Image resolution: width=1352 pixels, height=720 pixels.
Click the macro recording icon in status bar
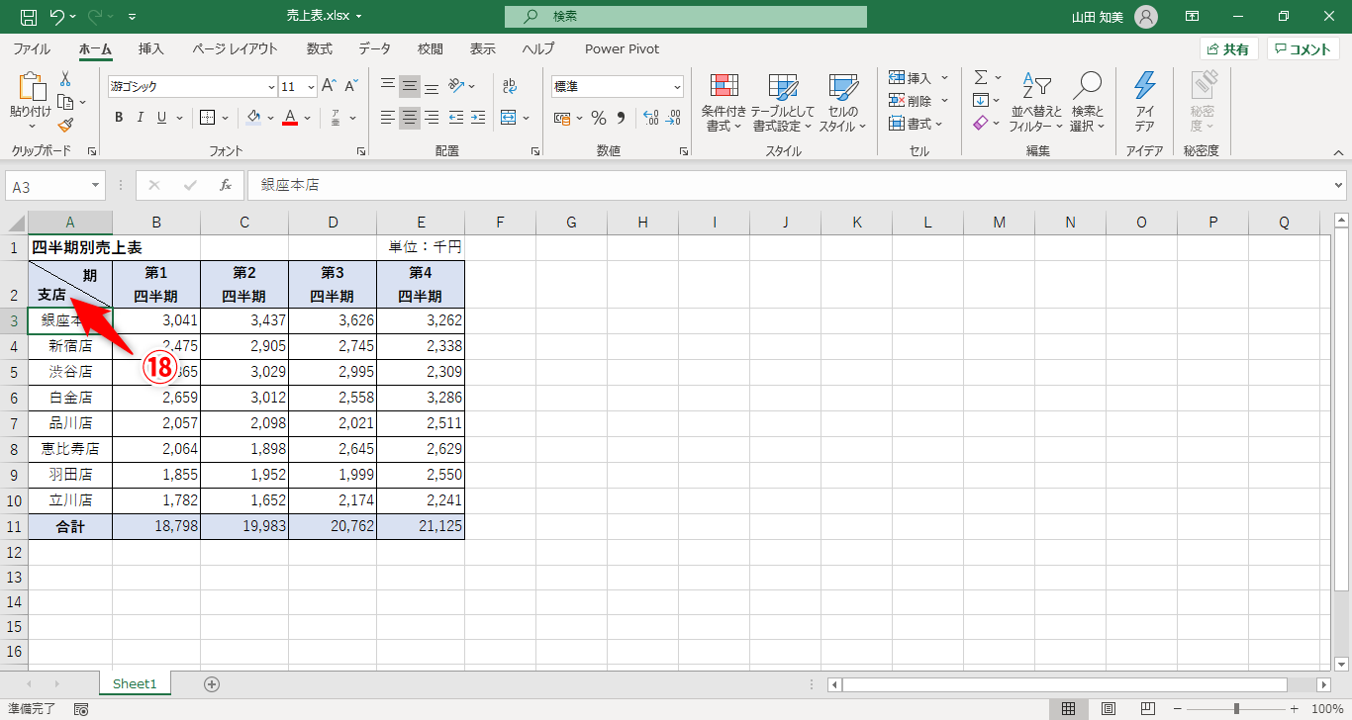pos(81,709)
